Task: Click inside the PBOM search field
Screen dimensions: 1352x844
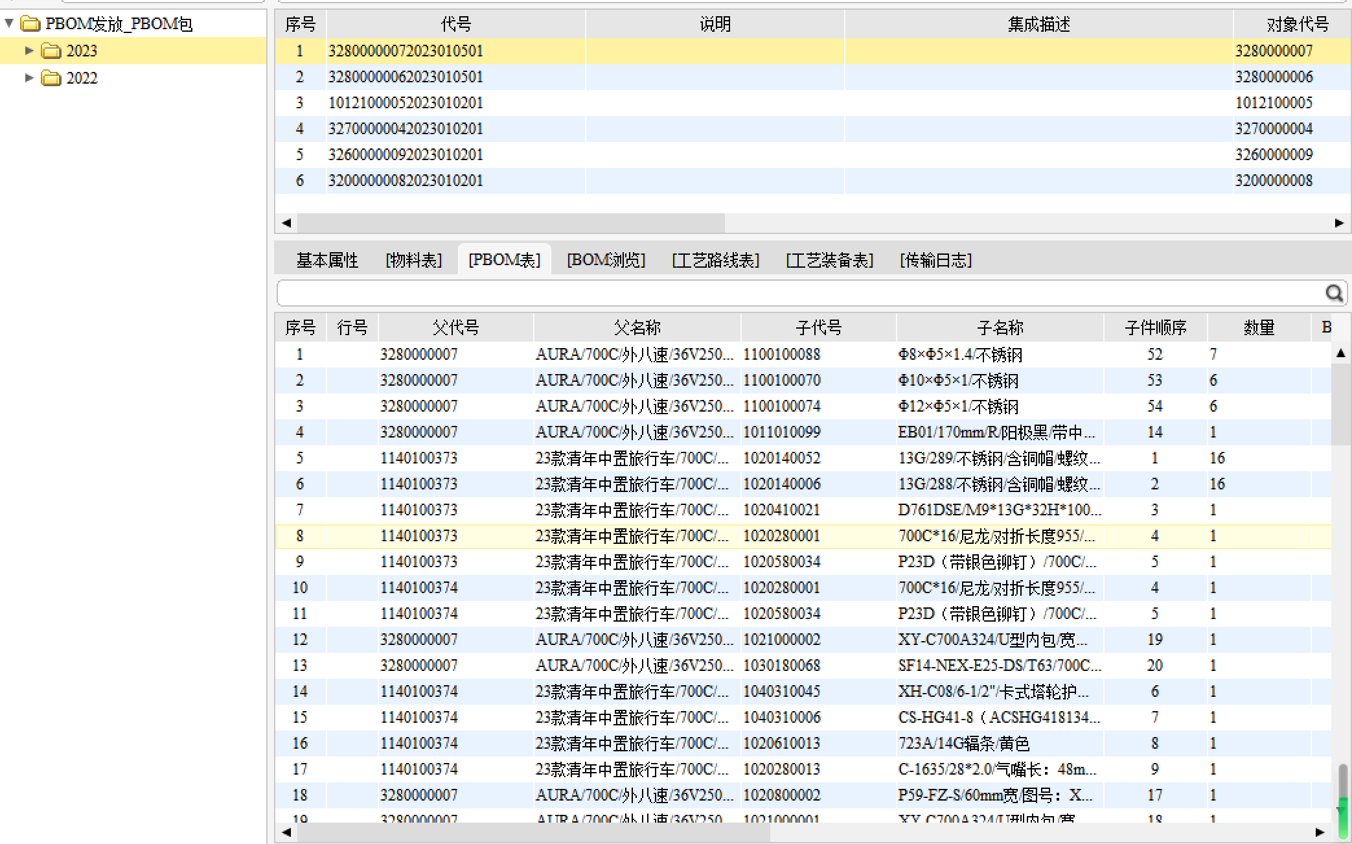Action: click(797, 293)
